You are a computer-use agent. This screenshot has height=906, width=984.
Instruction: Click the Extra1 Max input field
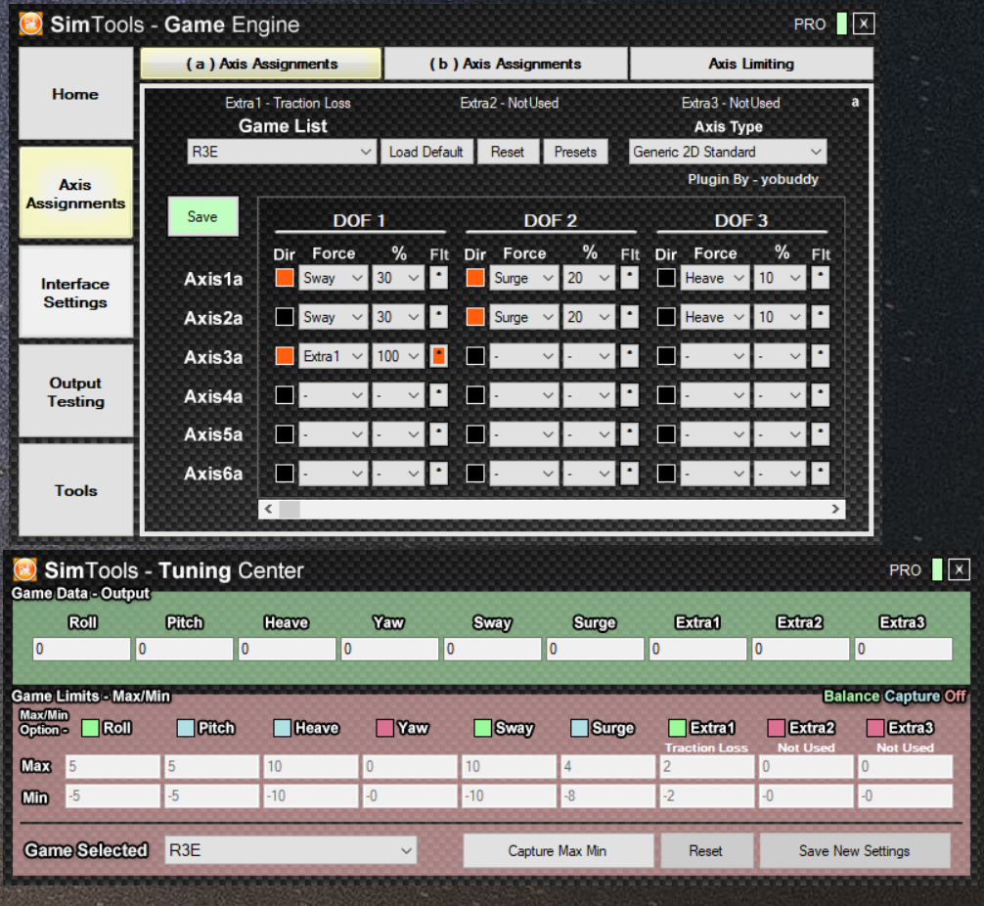point(706,766)
